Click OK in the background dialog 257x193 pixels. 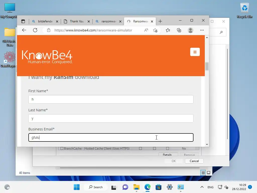[x=174, y=161]
